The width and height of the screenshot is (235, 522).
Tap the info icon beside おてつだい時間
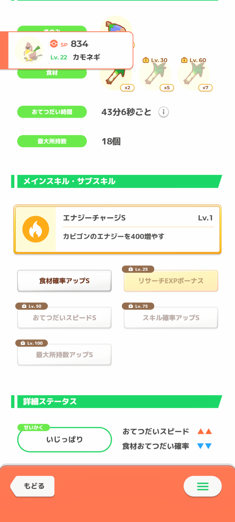pos(163,112)
